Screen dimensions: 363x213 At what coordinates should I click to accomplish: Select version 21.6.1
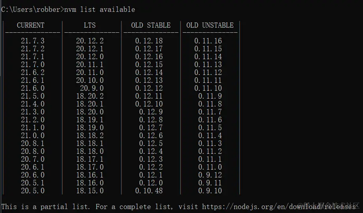(x=33, y=80)
